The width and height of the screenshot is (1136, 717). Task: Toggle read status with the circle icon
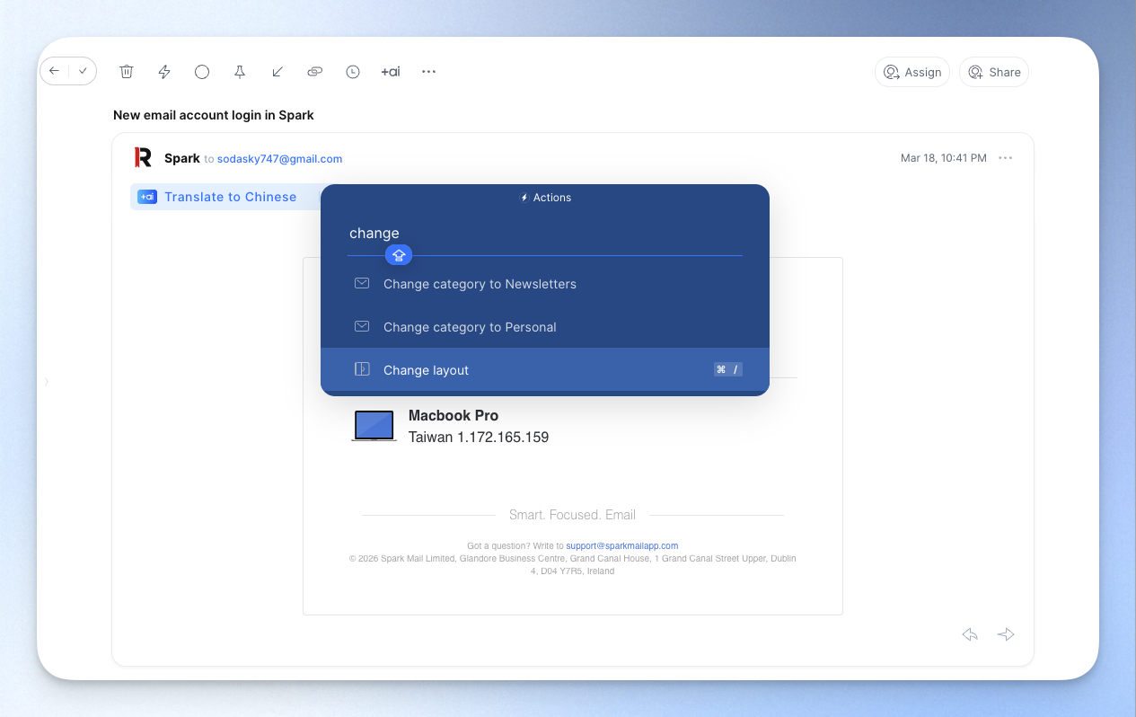coord(202,72)
